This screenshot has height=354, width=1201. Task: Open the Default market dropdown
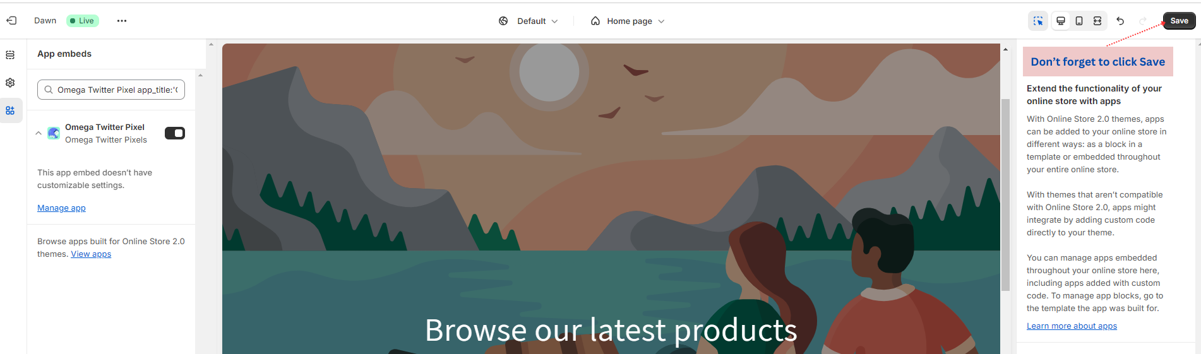[529, 21]
